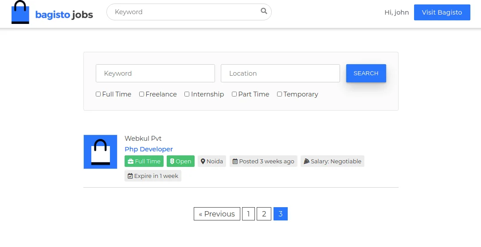Check the Internship filter

pyautogui.click(x=187, y=94)
